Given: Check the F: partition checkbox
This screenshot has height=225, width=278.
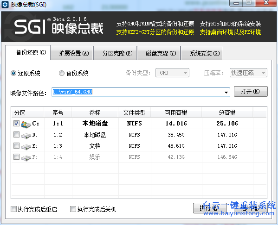Looking at the screenshot, I should (17, 157).
